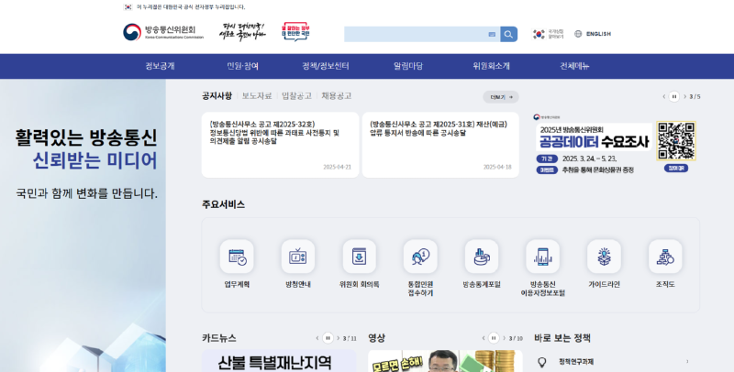This screenshot has height=372, width=734.
Task: Open the 제2025-31호 notice card
Action: 440,145
